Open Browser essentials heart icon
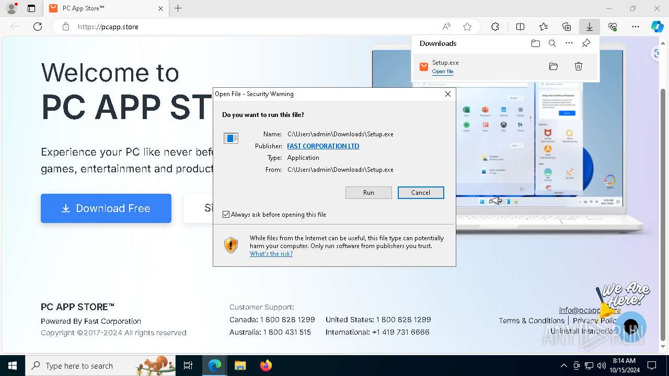 (613, 27)
